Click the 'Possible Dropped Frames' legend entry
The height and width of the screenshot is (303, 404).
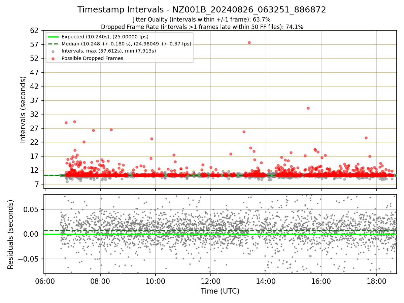pos(92,58)
